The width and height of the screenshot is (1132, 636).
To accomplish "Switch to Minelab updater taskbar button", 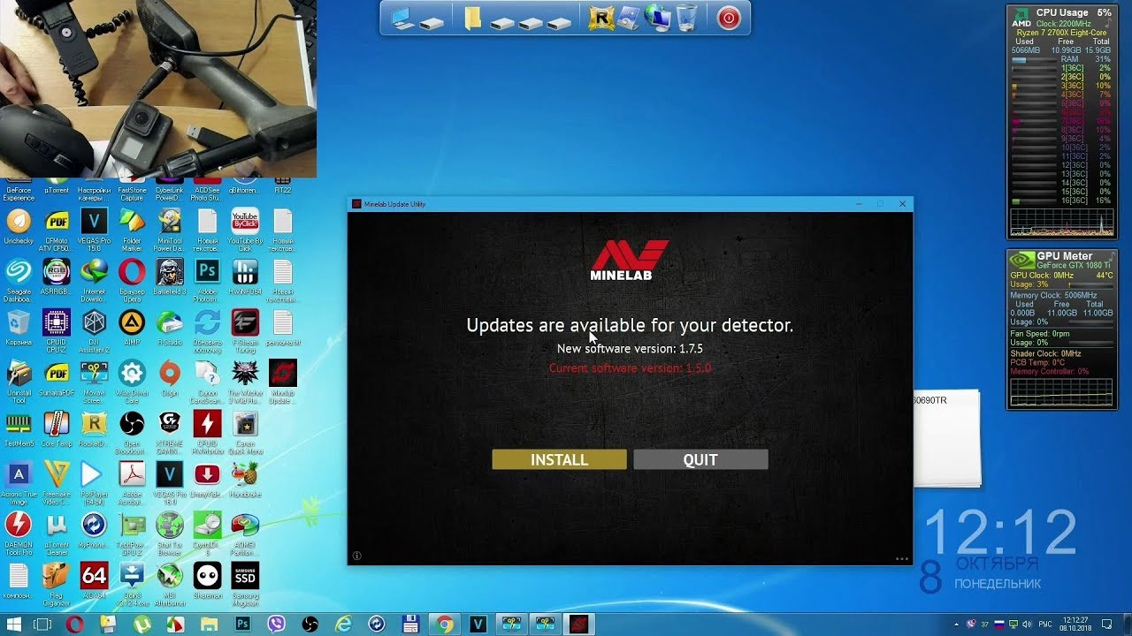I will [578, 625].
